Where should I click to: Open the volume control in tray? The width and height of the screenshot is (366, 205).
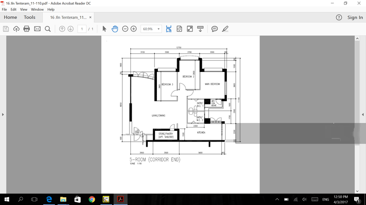pos(304,199)
